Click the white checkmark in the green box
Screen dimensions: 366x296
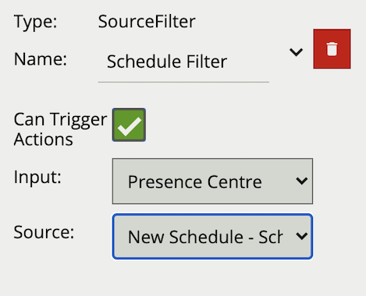(x=130, y=126)
